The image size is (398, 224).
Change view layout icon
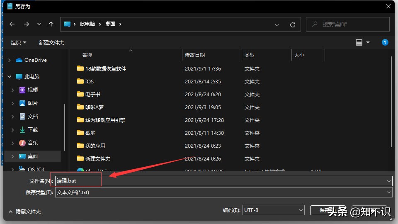click(x=359, y=42)
